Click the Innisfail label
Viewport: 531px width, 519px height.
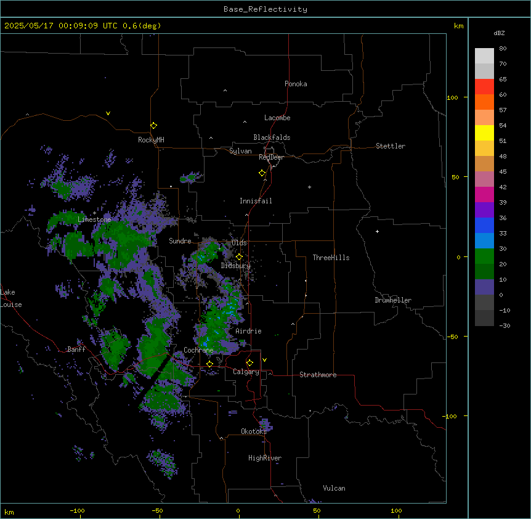coord(256,201)
